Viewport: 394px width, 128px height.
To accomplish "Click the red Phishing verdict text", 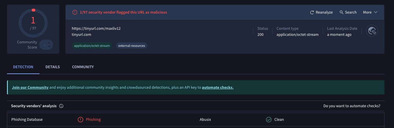I will (93, 120).
